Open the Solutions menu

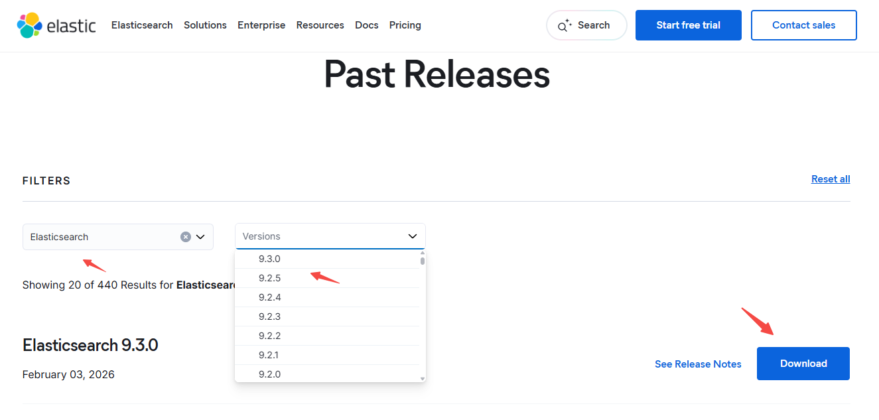[x=205, y=25]
